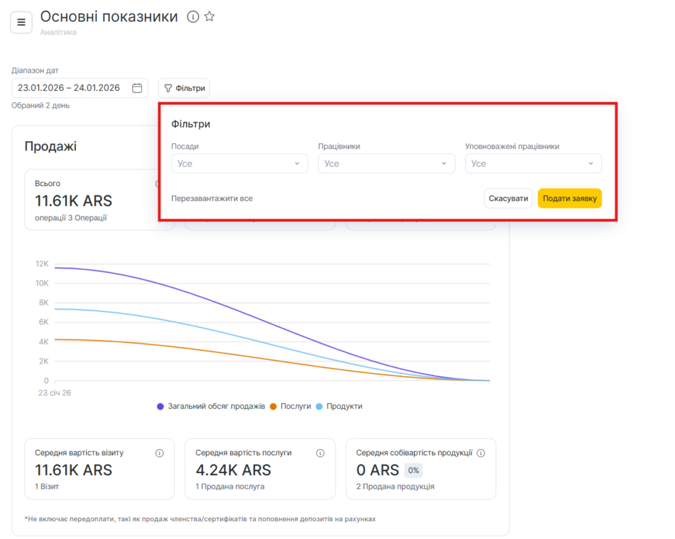Viewport: 675px width, 539px height.
Task: Click the date range input field
Action: tap(69, 88)
